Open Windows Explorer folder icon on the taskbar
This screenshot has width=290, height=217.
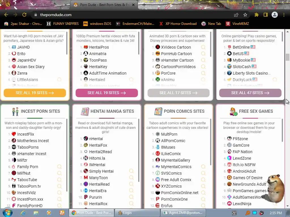pos(36,213)
